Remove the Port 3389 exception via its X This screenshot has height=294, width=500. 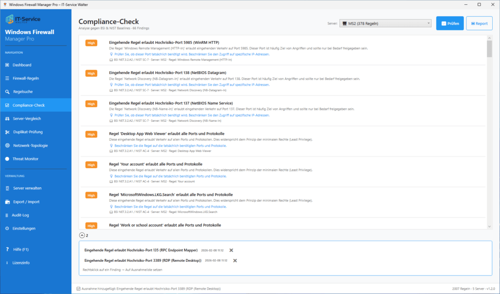click(x=235, y=260)
